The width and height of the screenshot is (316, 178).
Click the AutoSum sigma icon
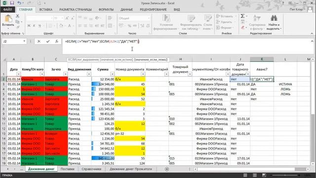(242, 16)
